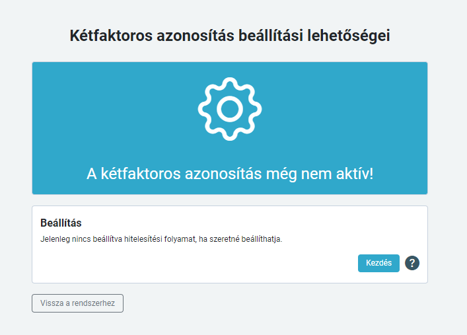The image size is (467, 335).
Task: Open help via the question mark icon
Action: (412, 263)
